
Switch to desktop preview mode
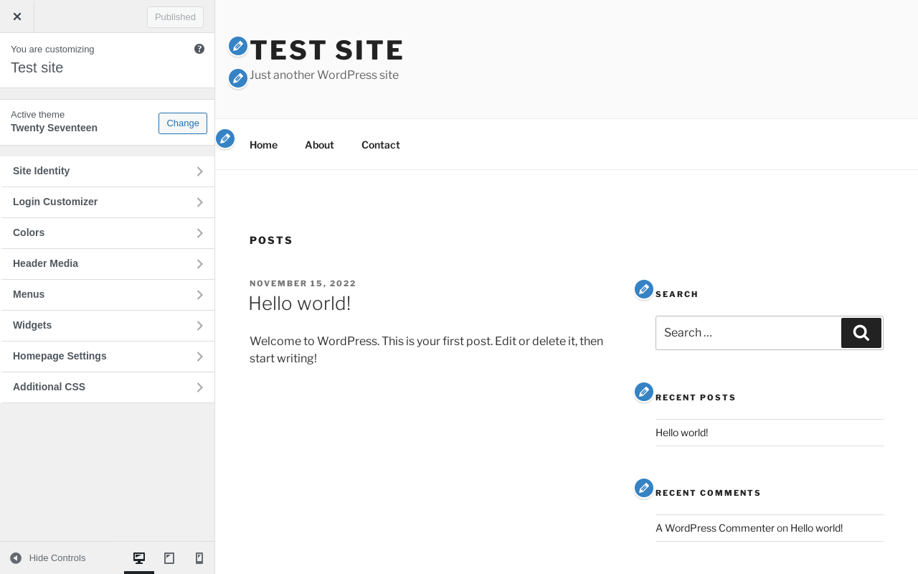139,558
